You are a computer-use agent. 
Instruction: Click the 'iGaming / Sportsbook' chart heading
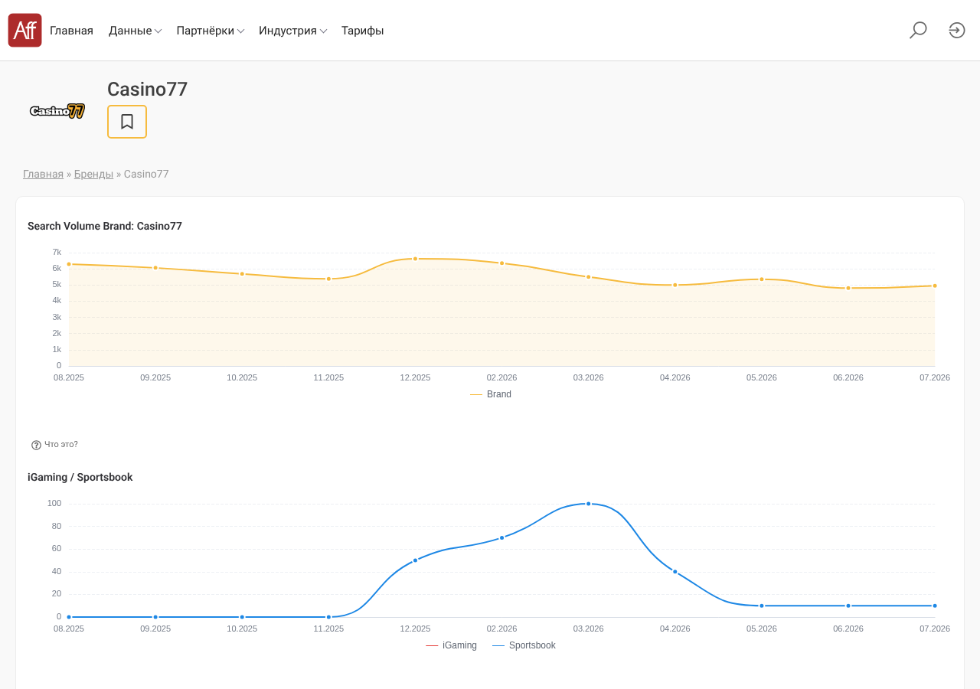coord(80,477)
